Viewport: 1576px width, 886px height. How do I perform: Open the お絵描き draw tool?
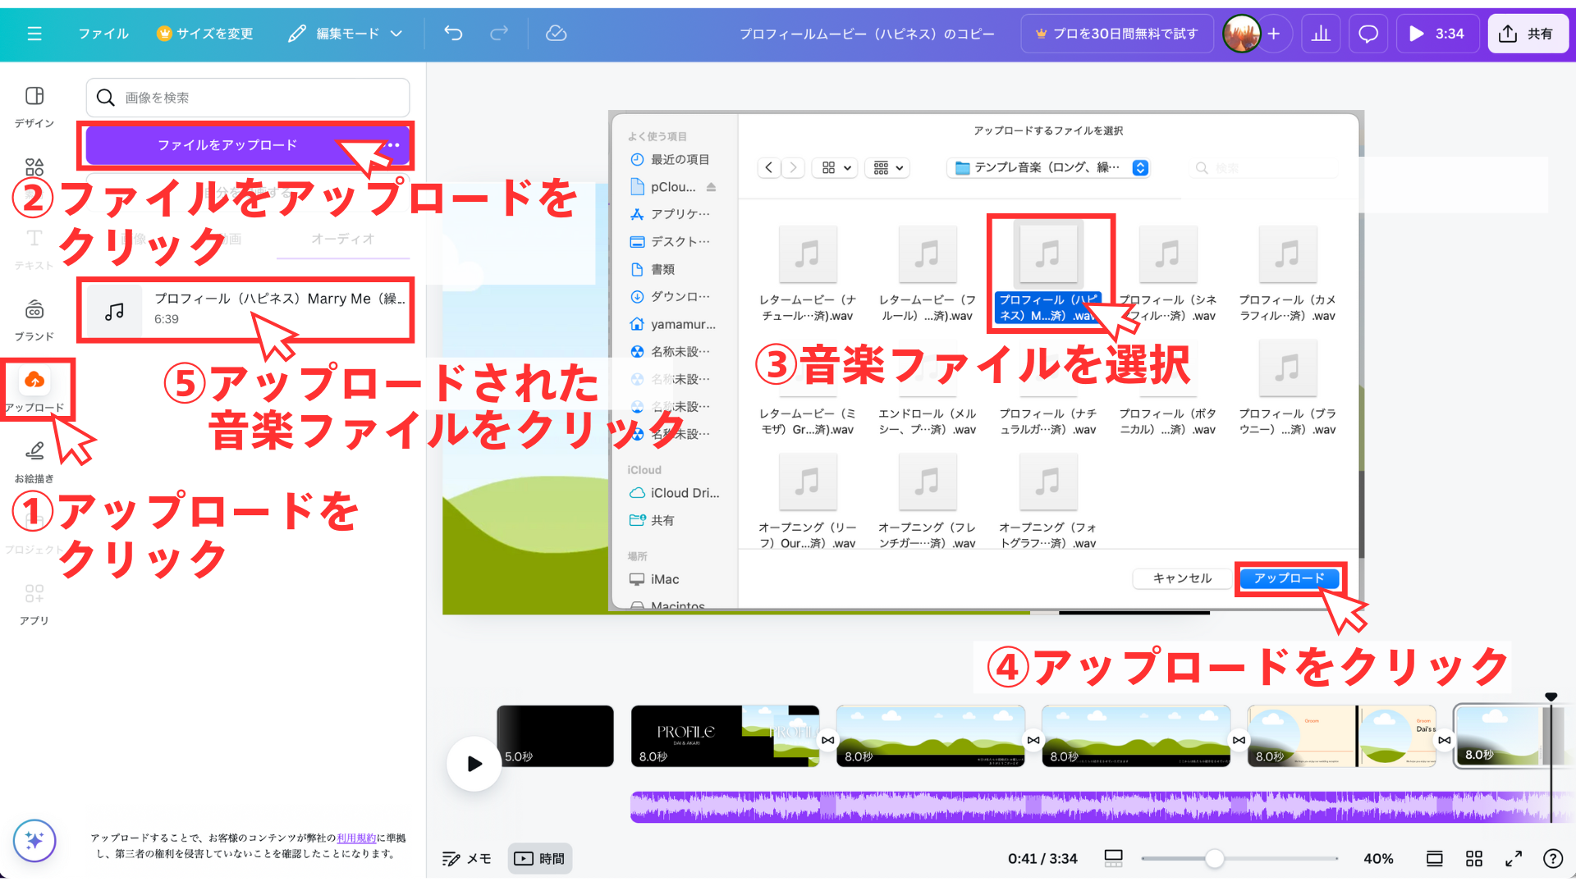34,461
